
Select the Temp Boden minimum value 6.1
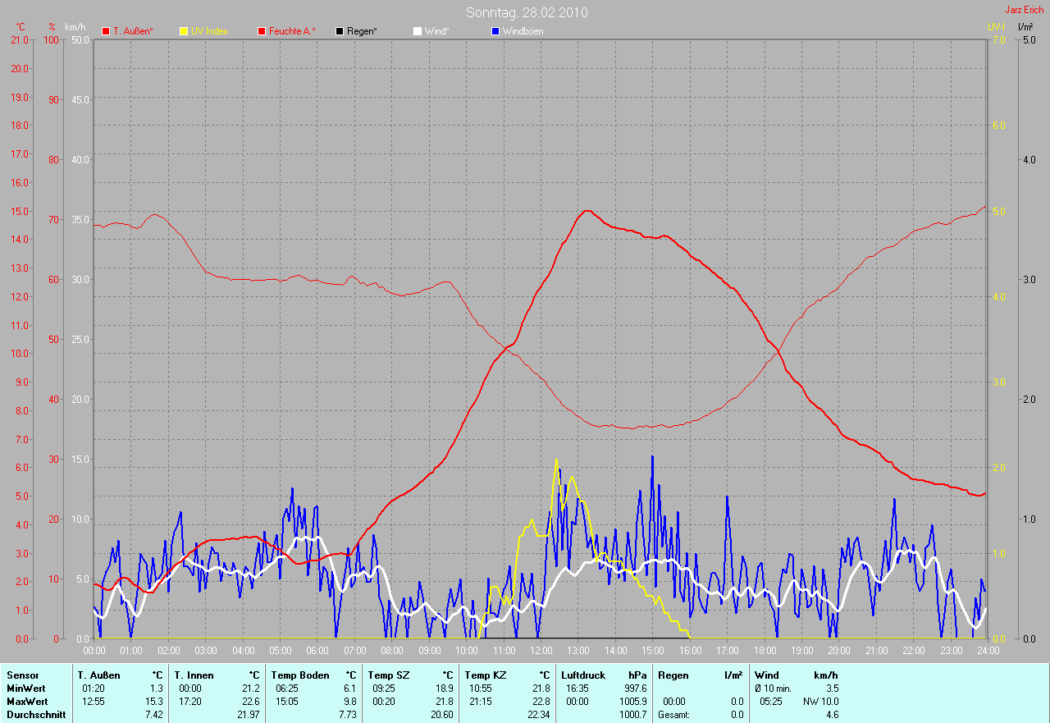coord(349,689)
